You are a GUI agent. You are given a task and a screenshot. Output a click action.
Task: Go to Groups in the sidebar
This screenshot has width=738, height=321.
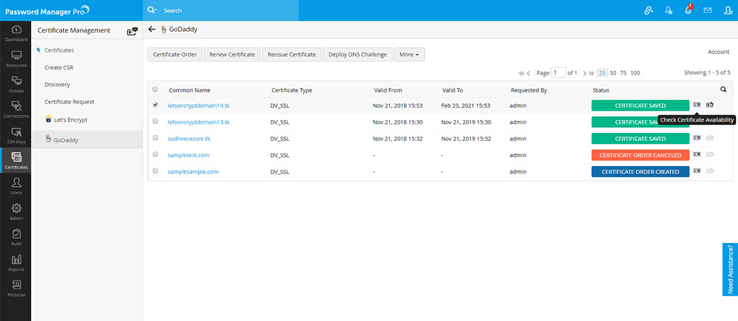[16, 85]
